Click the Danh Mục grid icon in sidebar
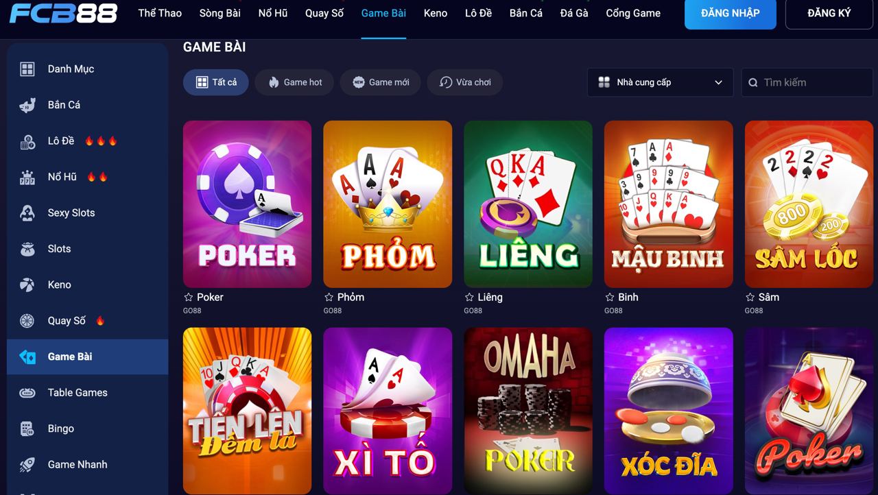878x495 pixels. coord(27,69)
